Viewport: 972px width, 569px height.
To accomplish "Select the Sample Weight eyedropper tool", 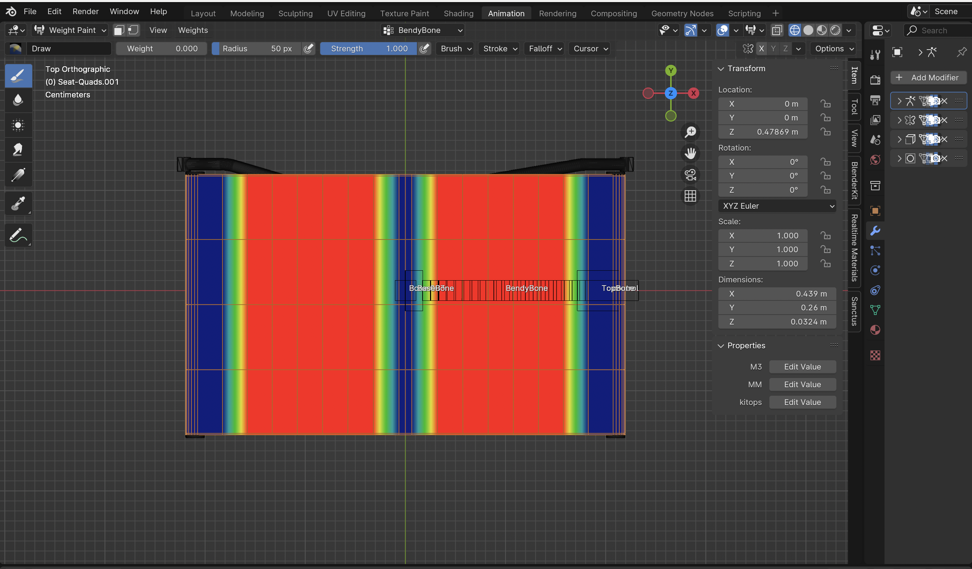I will [x=18, y=203].
